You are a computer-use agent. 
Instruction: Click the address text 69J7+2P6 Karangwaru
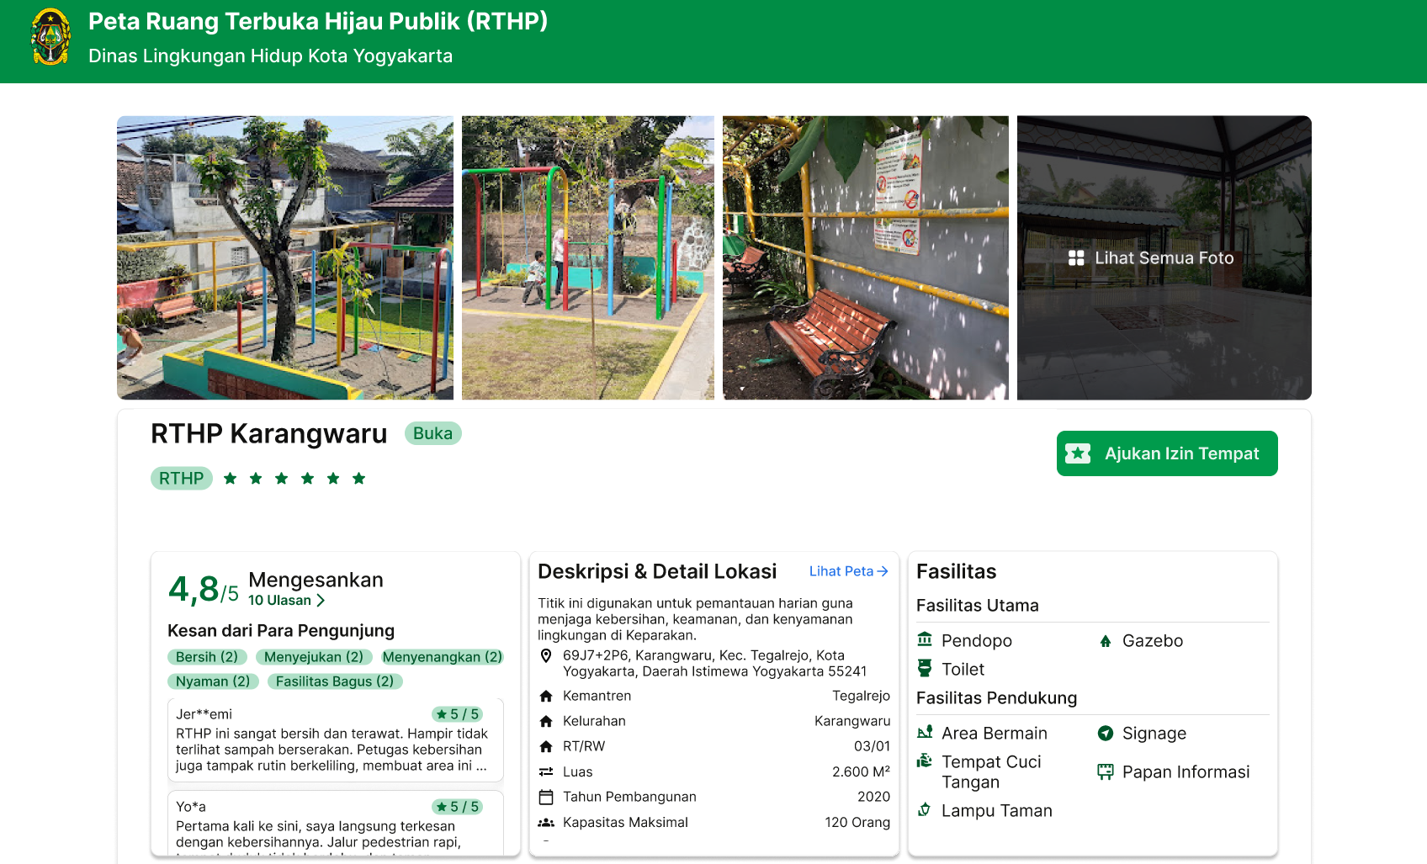pyautogui.click(x=714, y=663)
